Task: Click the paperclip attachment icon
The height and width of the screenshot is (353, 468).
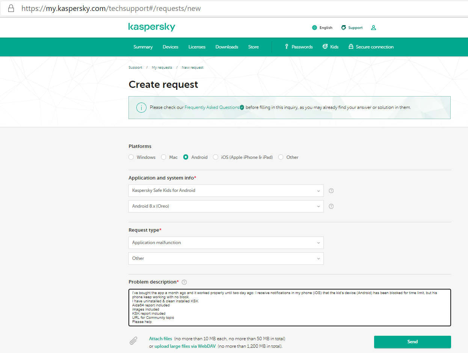Action: click(133, 341)
